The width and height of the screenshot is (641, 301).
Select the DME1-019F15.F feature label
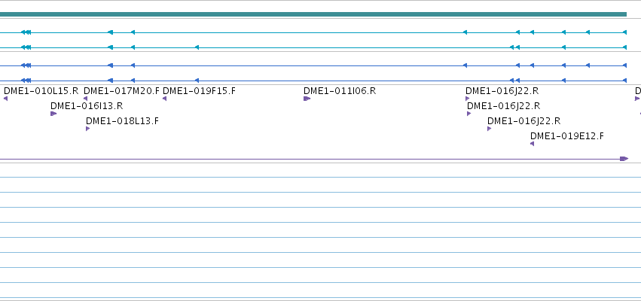click(x=199, y=90)
